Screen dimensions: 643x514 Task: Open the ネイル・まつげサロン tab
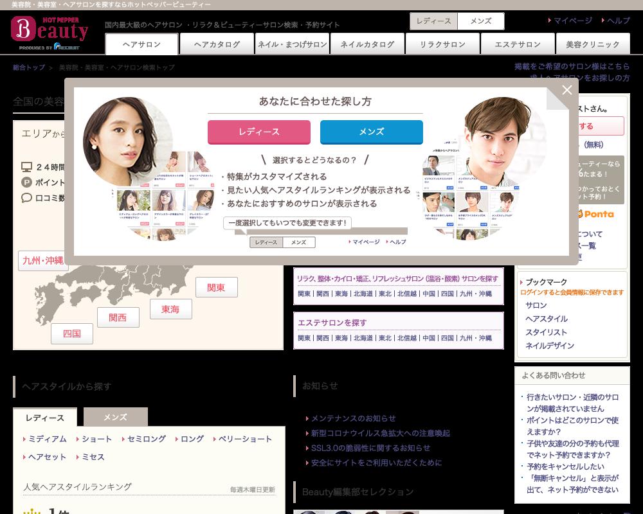coord(292,44)
